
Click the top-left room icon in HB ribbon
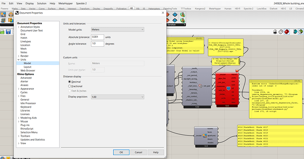[x=3, y=14]
